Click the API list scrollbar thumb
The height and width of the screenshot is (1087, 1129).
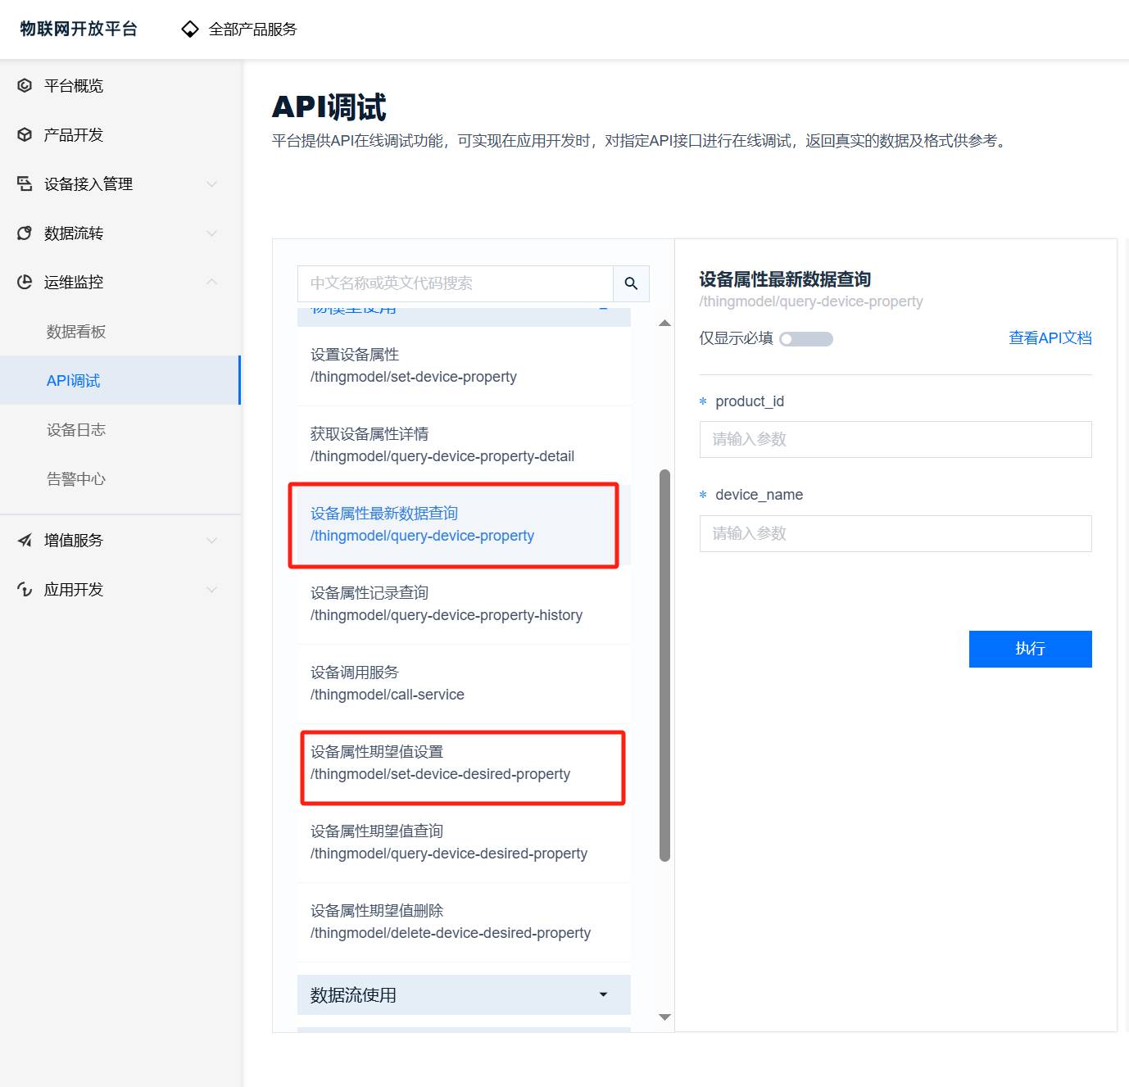[x=664, y=665]
